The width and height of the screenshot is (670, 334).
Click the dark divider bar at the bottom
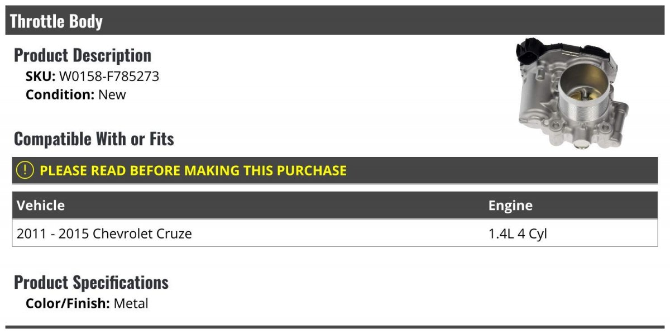tap(335, 327)
